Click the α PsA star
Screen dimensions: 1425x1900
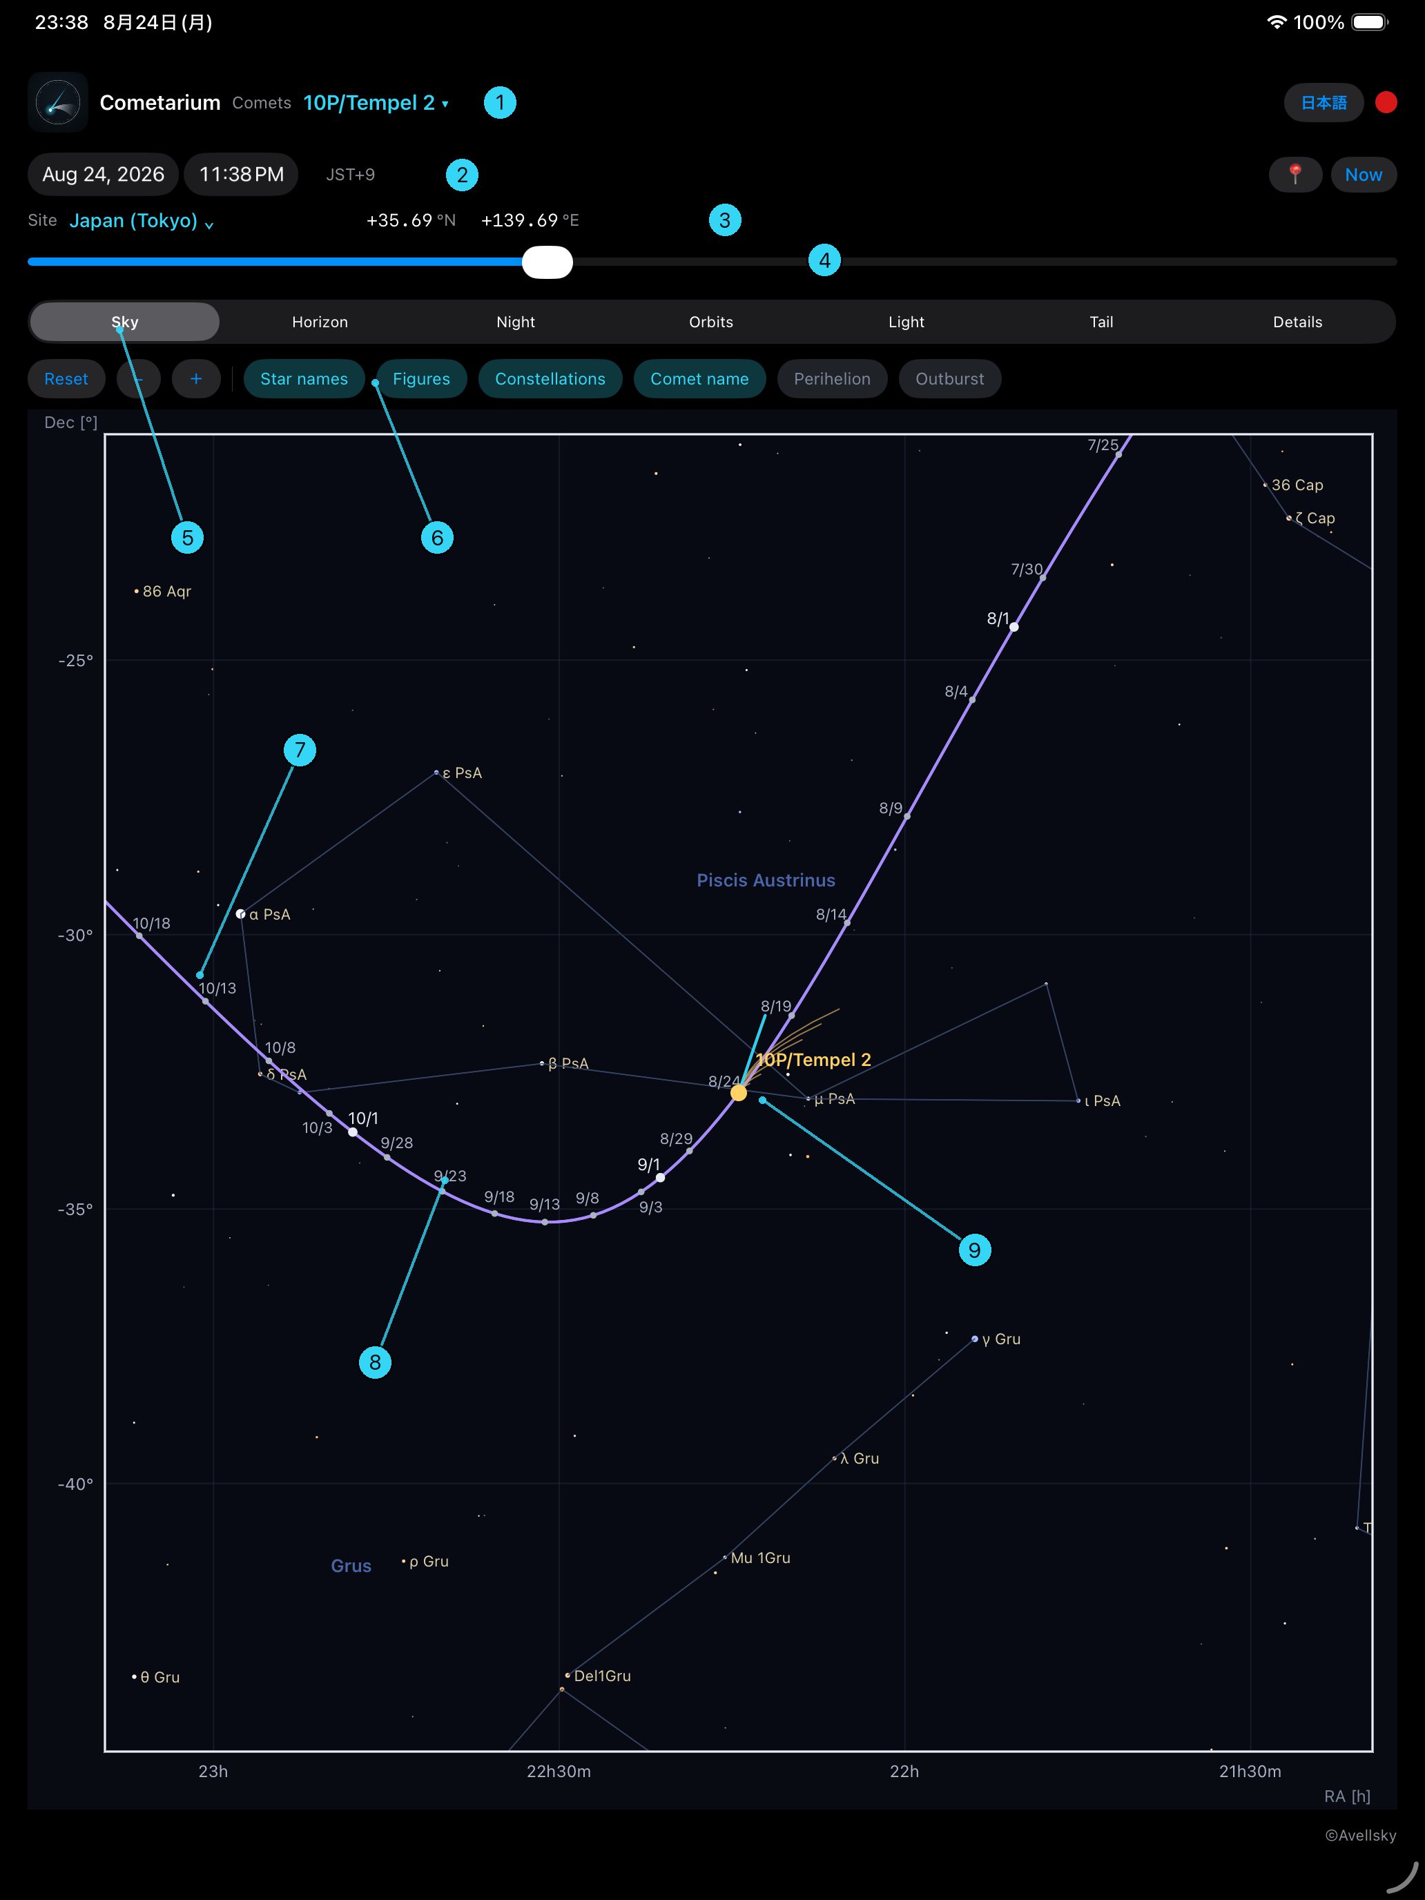pos(240,914)
